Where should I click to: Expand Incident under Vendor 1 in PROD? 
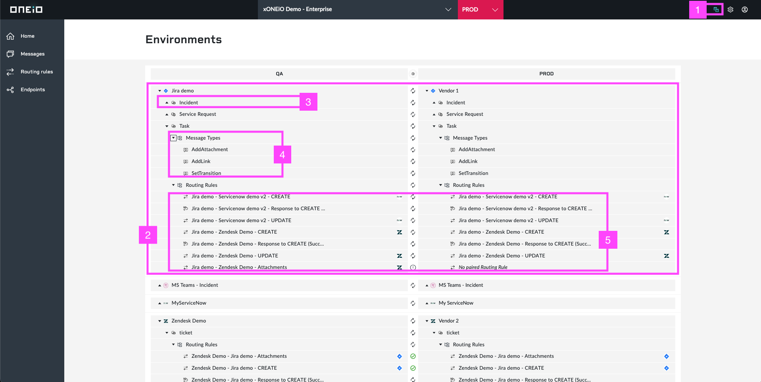click(x=434, y=103)
